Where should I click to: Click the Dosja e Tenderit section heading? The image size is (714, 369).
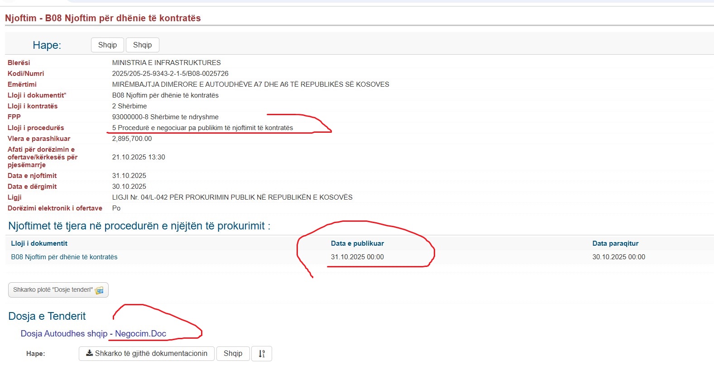(x=47, y=316)
